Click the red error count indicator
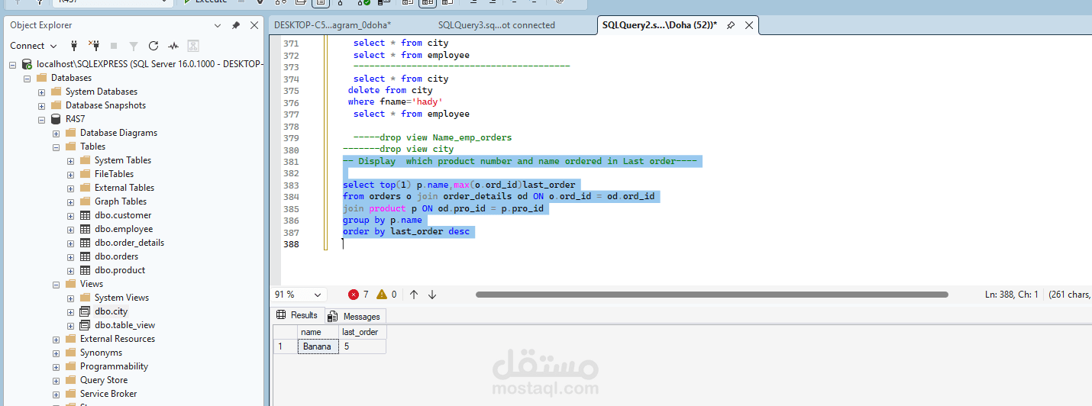This screenshot has width=1092, height=406. (358, 295)
